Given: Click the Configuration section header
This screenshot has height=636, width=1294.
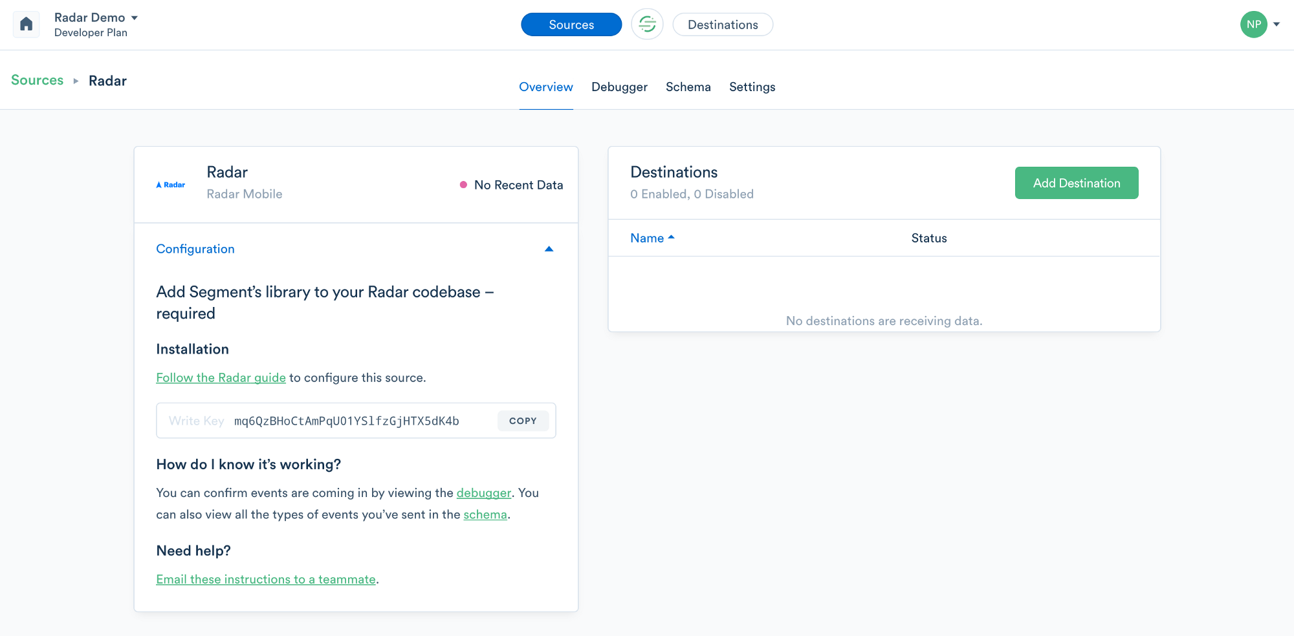Looking at the screenshot, I should pos(355,249).
